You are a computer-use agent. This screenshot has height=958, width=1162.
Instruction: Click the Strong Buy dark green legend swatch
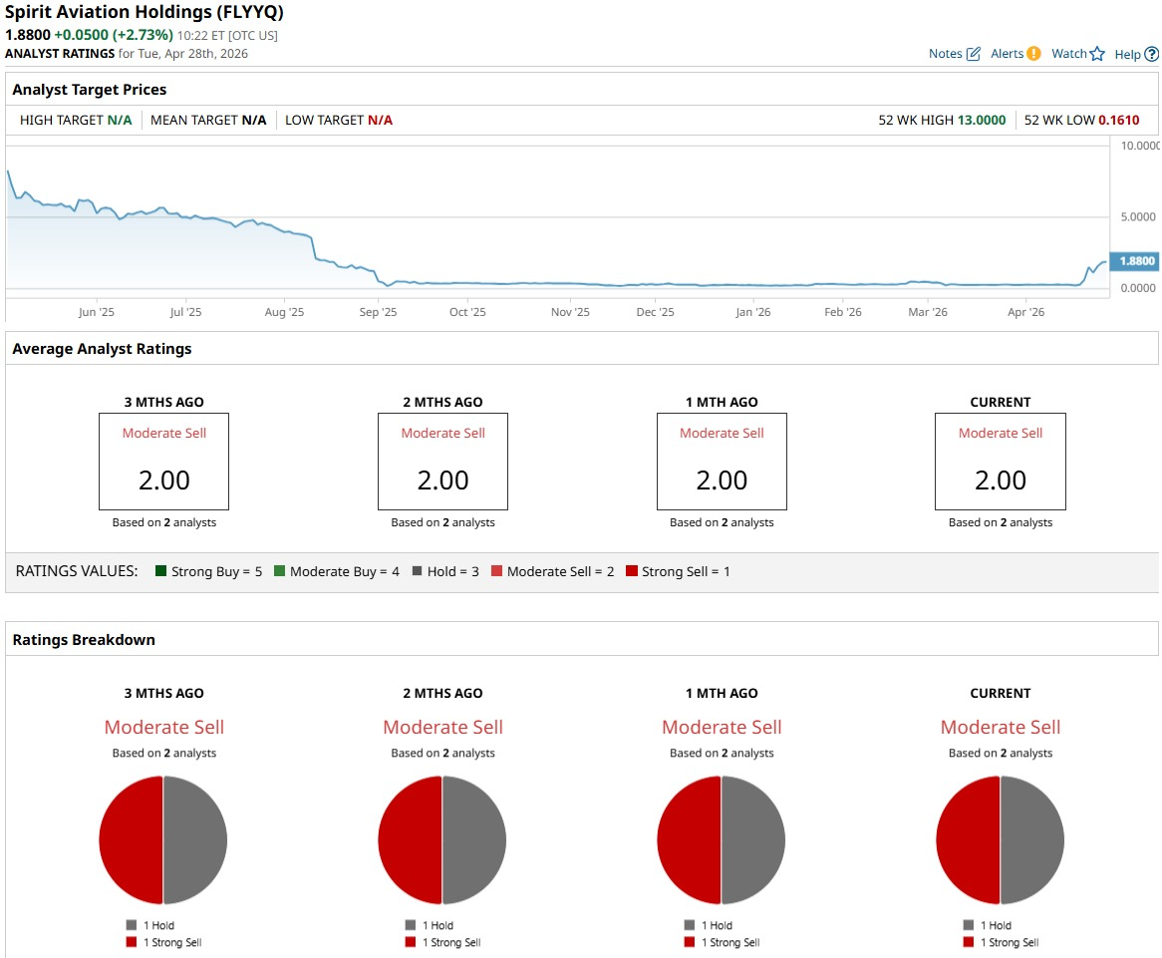(x=160, y=571)
